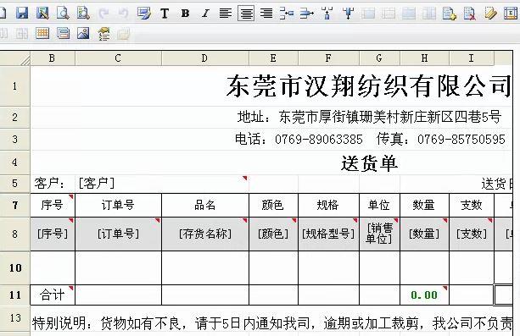Select column E header
The height and width of the screenshot is (336, 520).
(x=273, y=58)
